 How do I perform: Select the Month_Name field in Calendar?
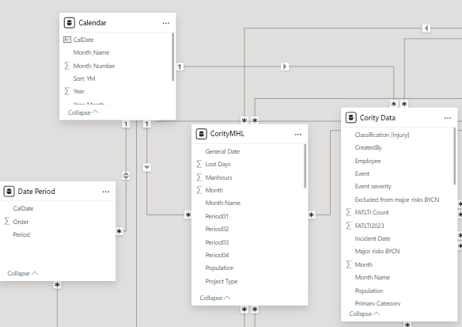pos(91,52)
